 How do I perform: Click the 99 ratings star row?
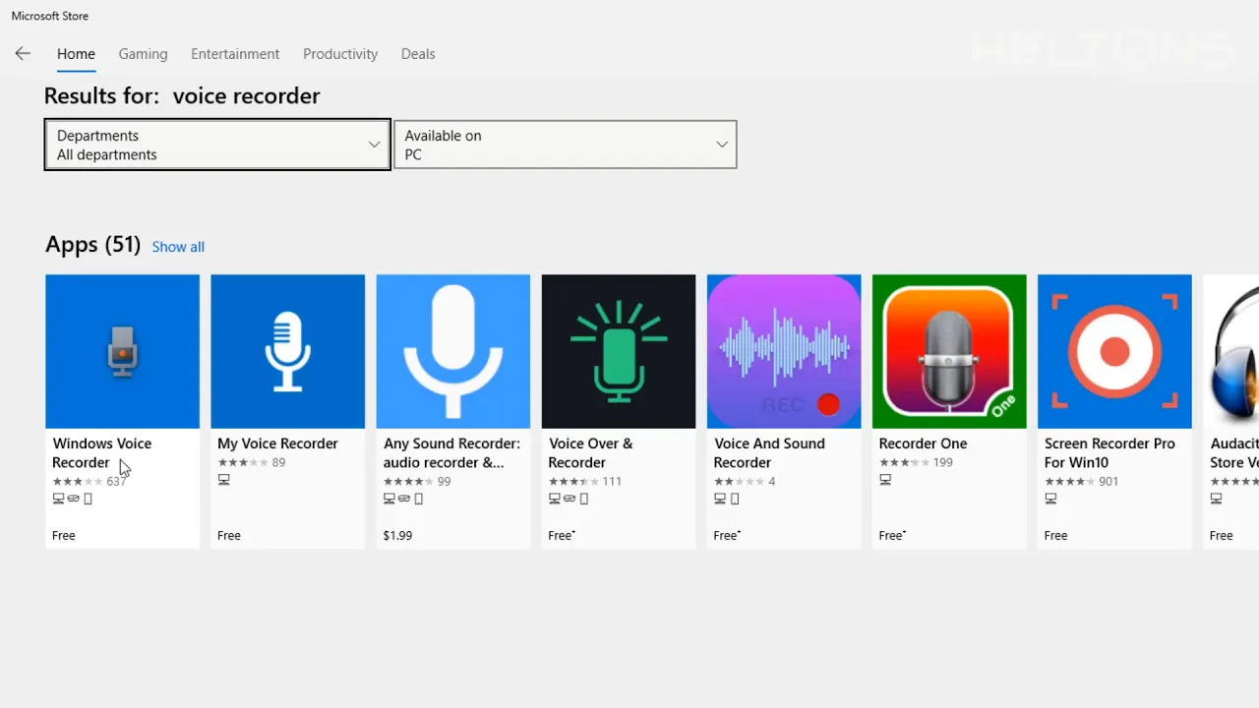[417, 481]
